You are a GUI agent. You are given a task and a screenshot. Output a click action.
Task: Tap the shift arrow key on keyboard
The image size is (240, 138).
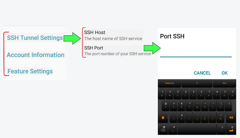(163, 117)
